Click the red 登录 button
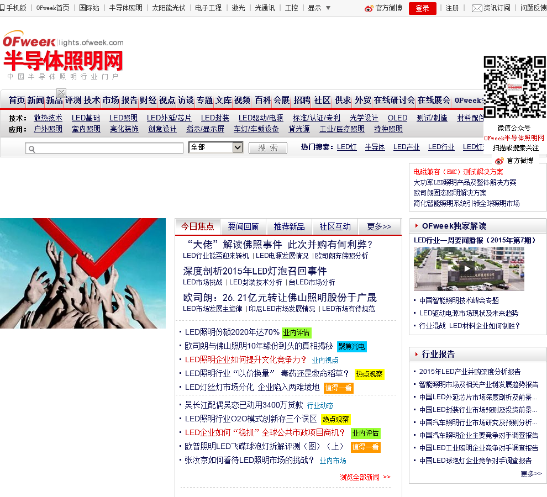This screenshot has width=547, height=497. (x=422, y=8)
